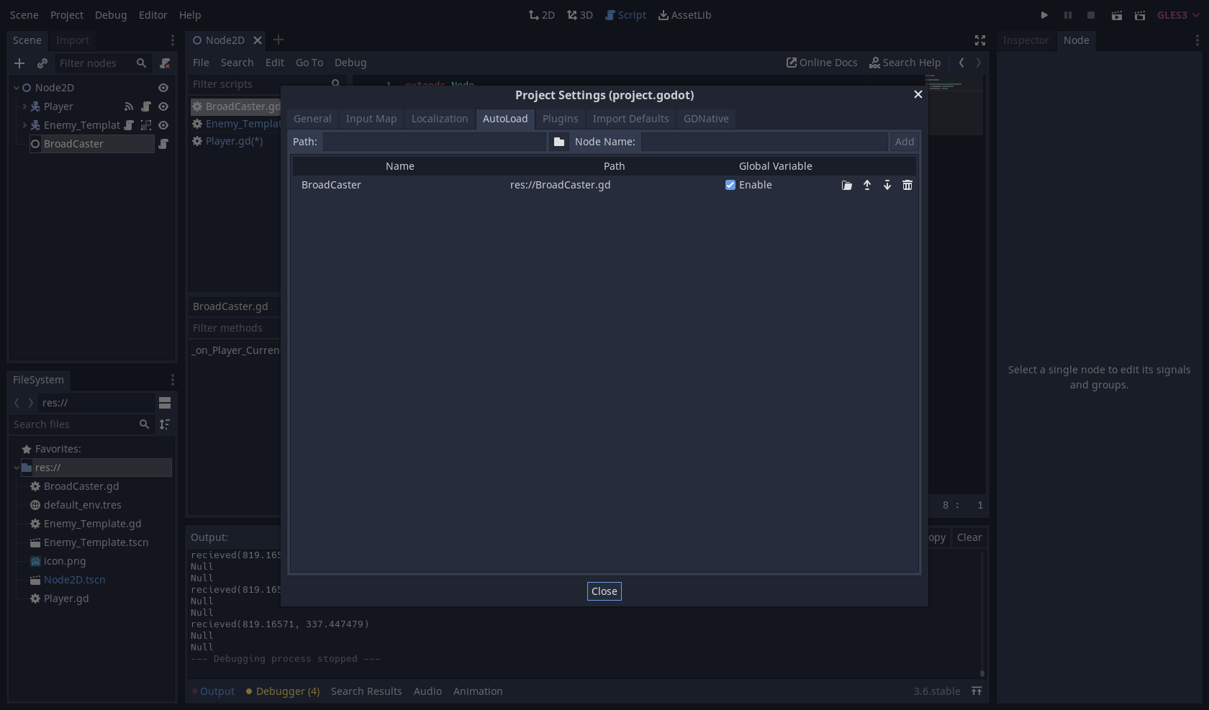This screenshot has height=710, width=1209.
Task: Click search magnifier in Filter nodes field
Action: (142, 63)
